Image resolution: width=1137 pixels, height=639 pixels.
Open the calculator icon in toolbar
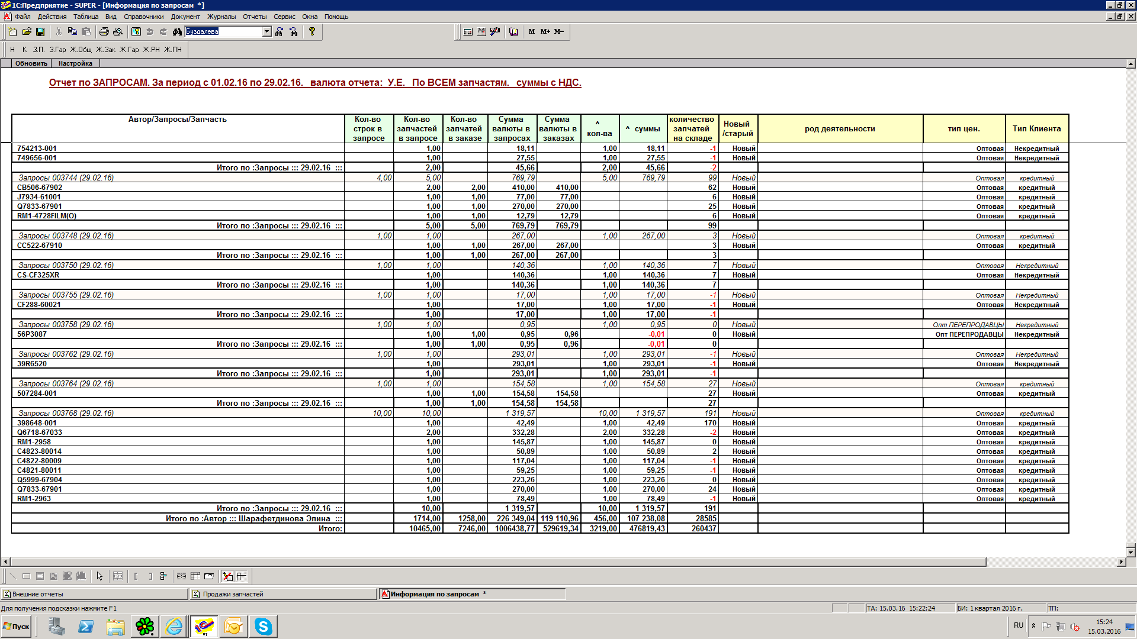468,32
